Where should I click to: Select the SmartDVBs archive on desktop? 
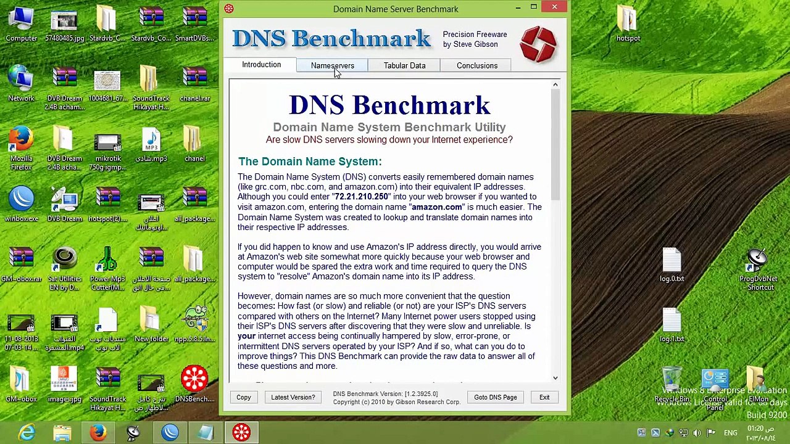tap(194, 25)
